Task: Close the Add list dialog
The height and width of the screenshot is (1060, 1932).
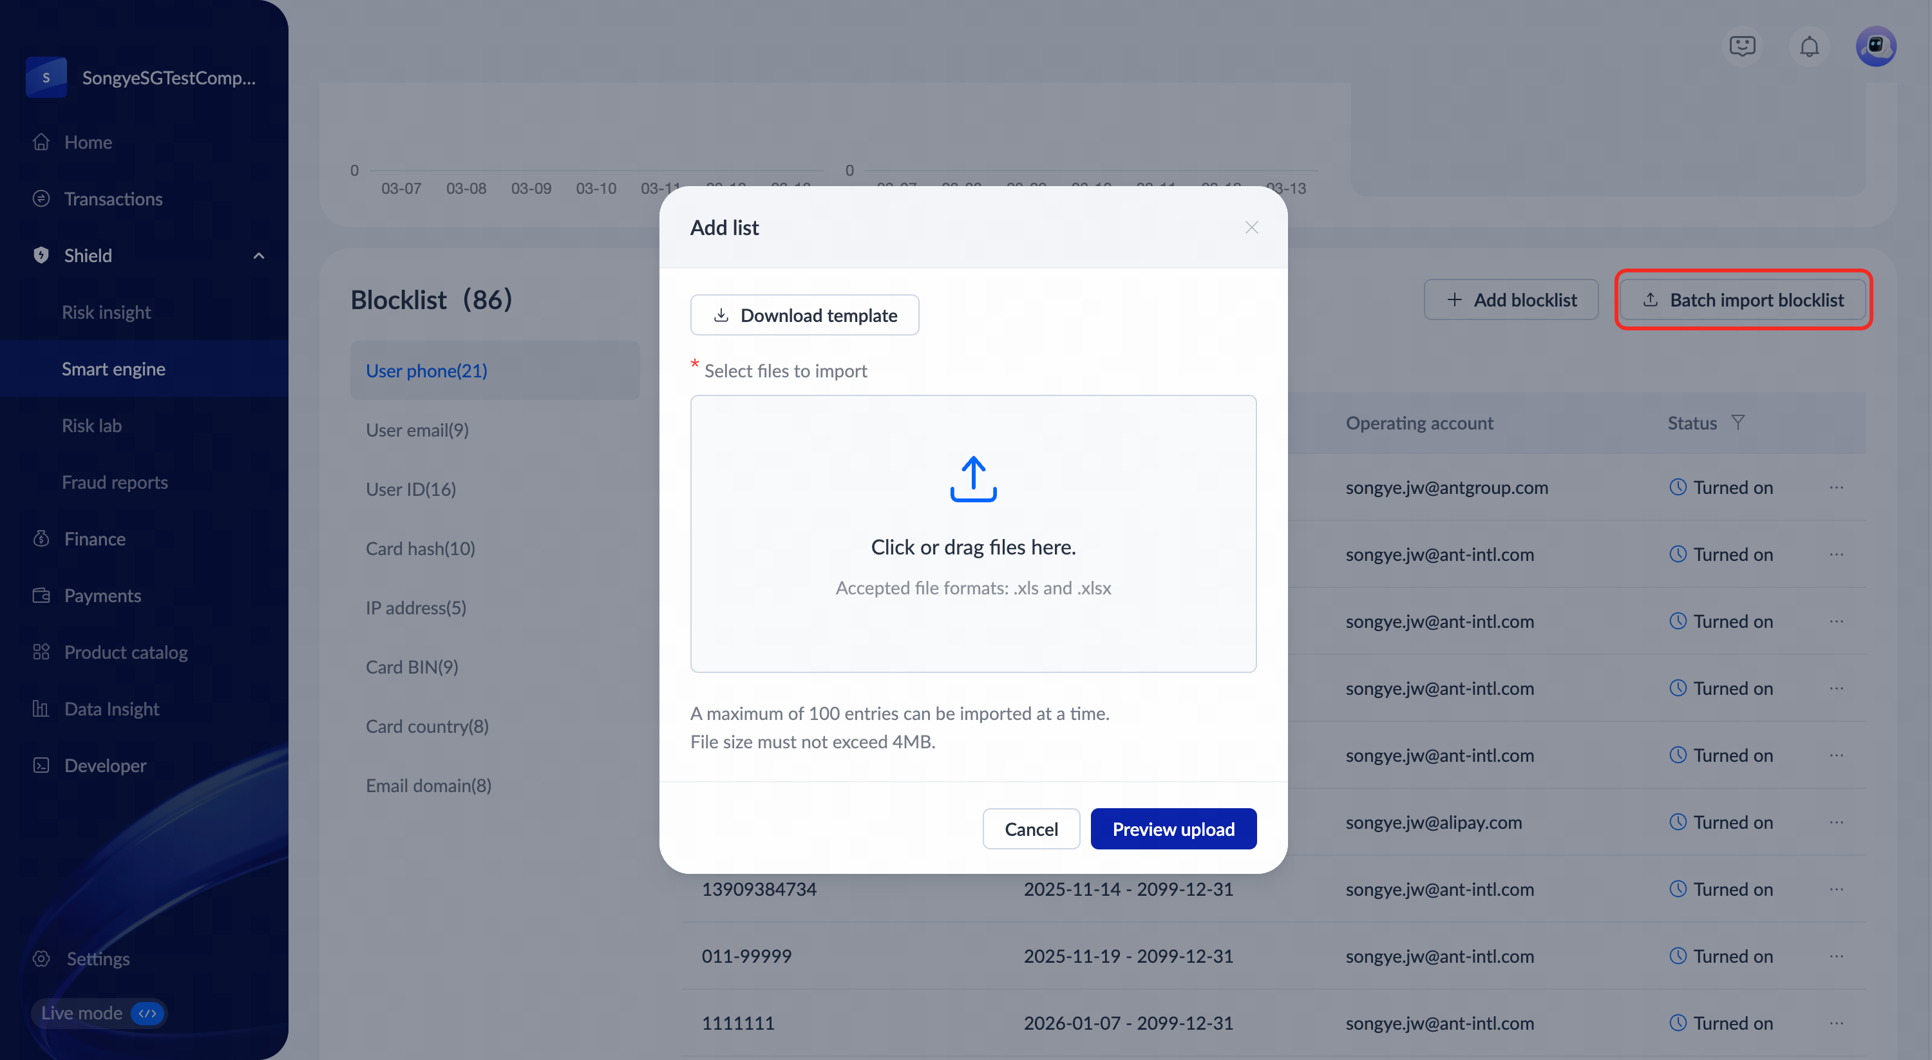Action: coord(1251,227)
